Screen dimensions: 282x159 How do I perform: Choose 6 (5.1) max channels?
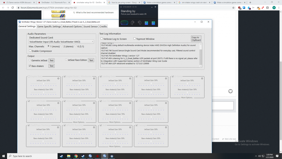pyautogui.click(x=76, y=46)
